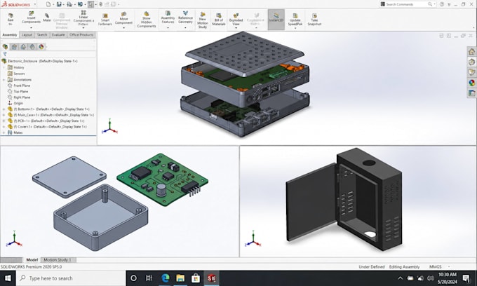The height and width of the screenshot is (286, 477).
Task: Open SolidWorks logo menu arrow
Action: tap(35, 4)
